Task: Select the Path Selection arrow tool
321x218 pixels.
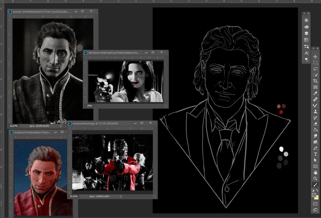Action: tap(315, 160)
